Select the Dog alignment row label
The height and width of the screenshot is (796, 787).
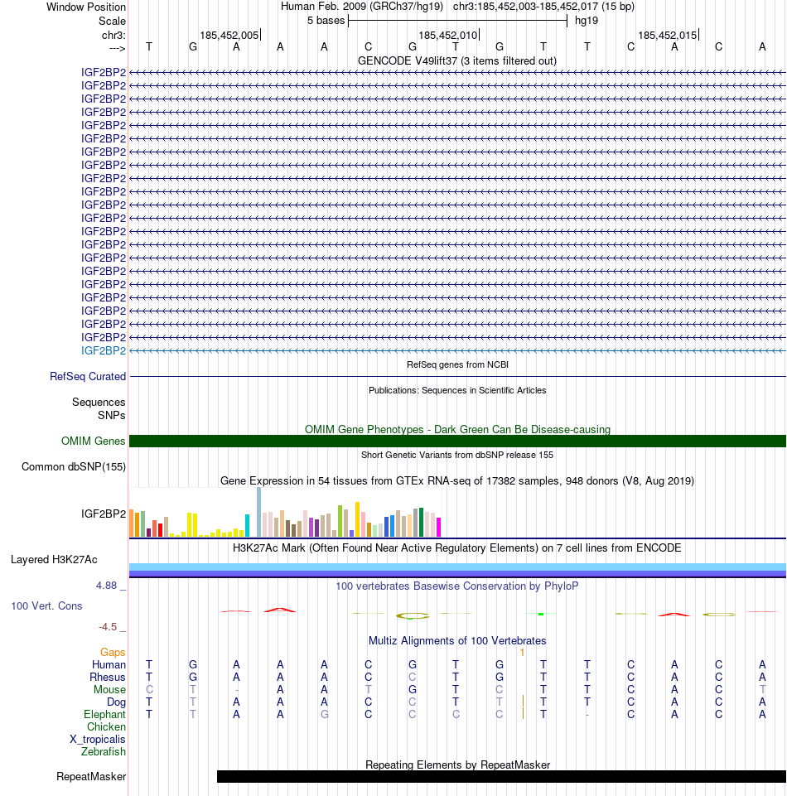click(x=116, y=702)
